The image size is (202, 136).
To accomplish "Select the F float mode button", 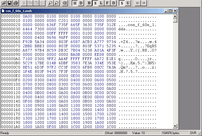I will (108, 3).
